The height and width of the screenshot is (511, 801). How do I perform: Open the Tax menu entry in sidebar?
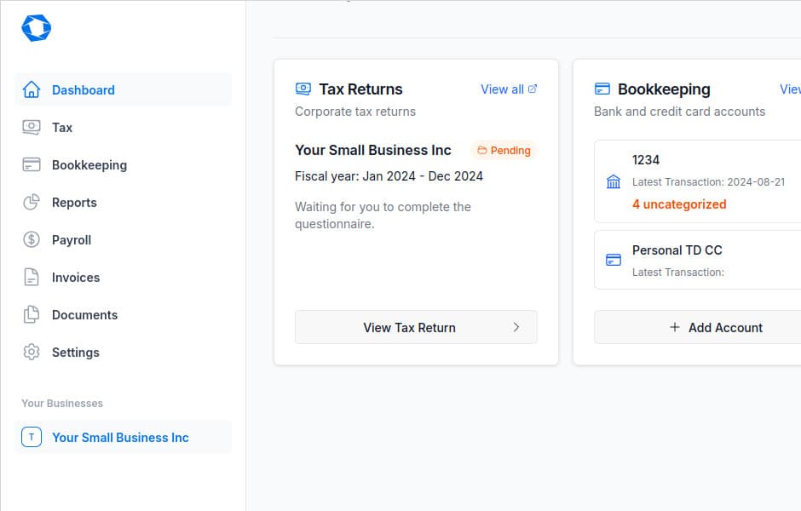click(61, 127)
